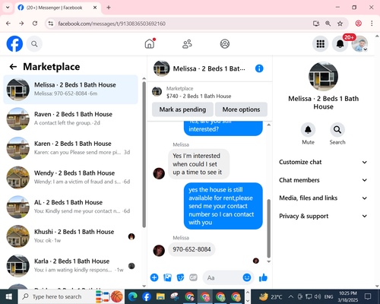
Task: Reload the page with the refresh icon
Action: 35,24
